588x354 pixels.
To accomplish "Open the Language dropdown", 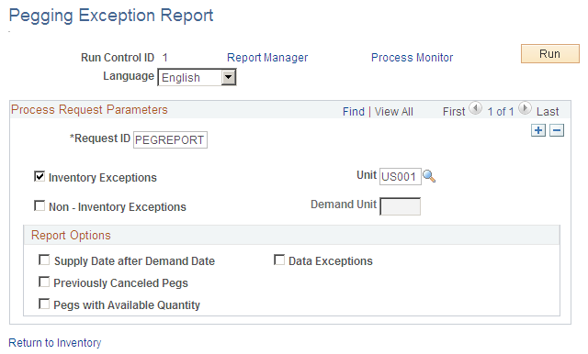I will 197,77.
